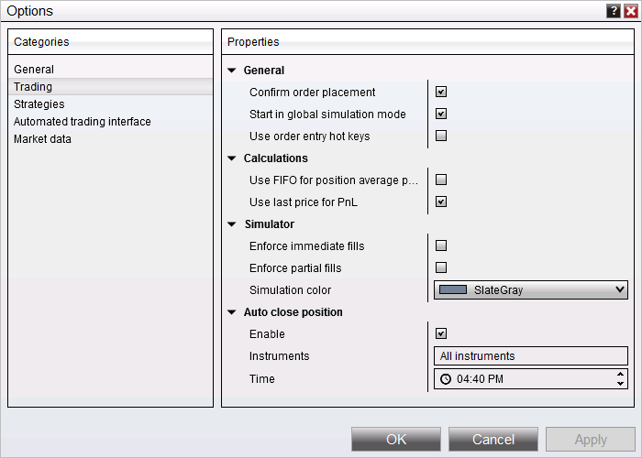
Task: Enable FIFO for position average price
Action: point(441,180)
